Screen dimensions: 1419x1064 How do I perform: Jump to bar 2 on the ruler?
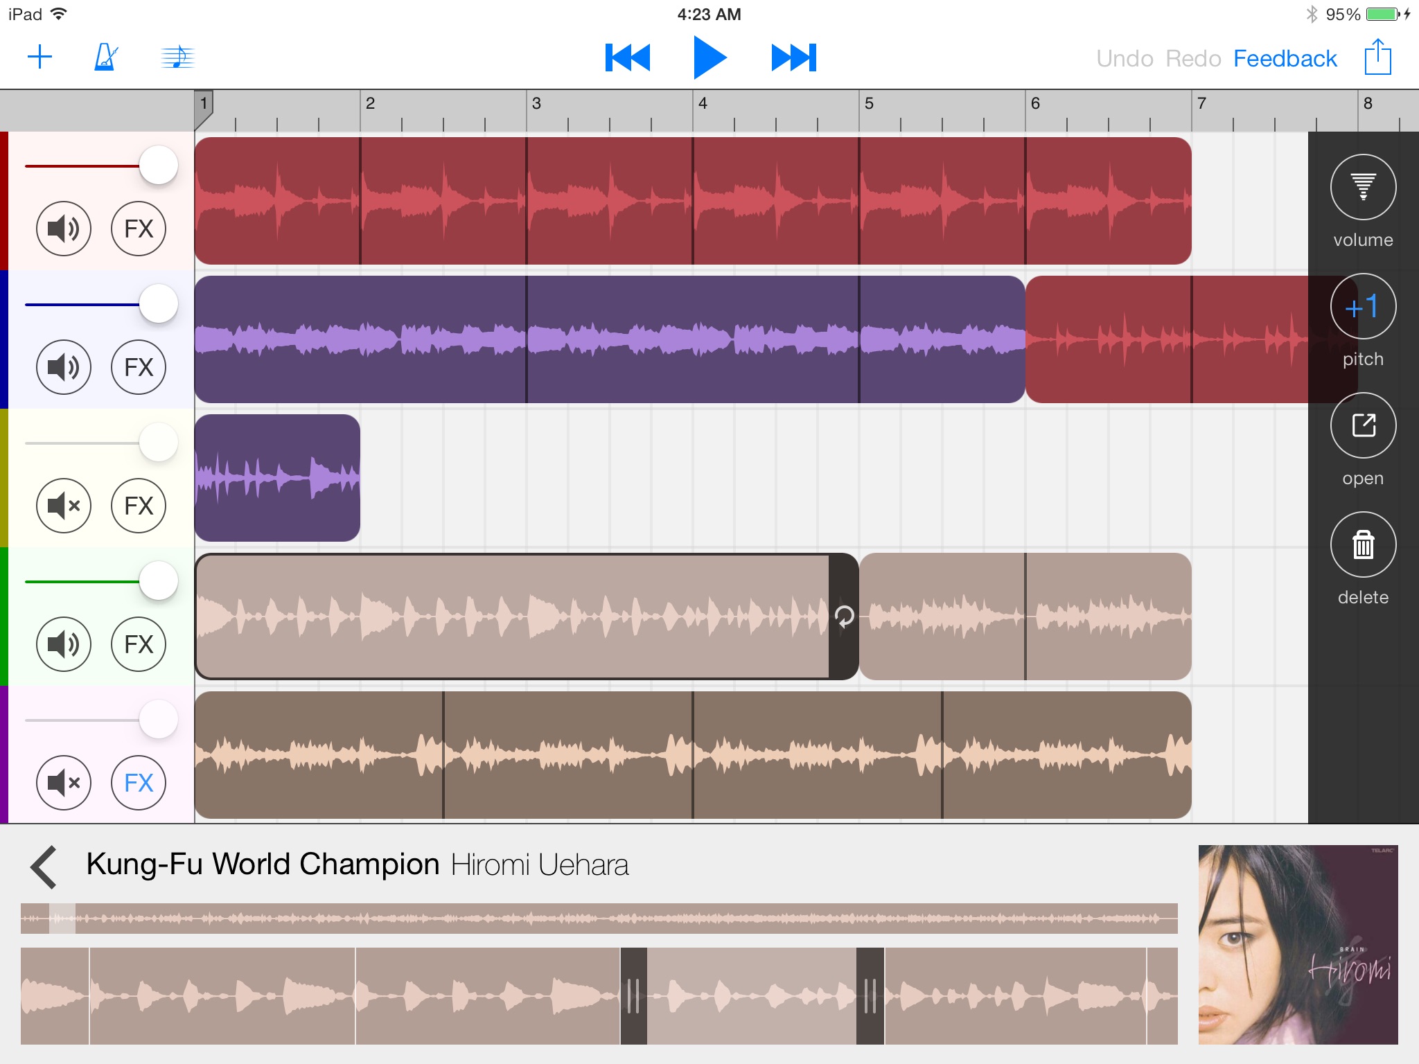tap(370, 104)
